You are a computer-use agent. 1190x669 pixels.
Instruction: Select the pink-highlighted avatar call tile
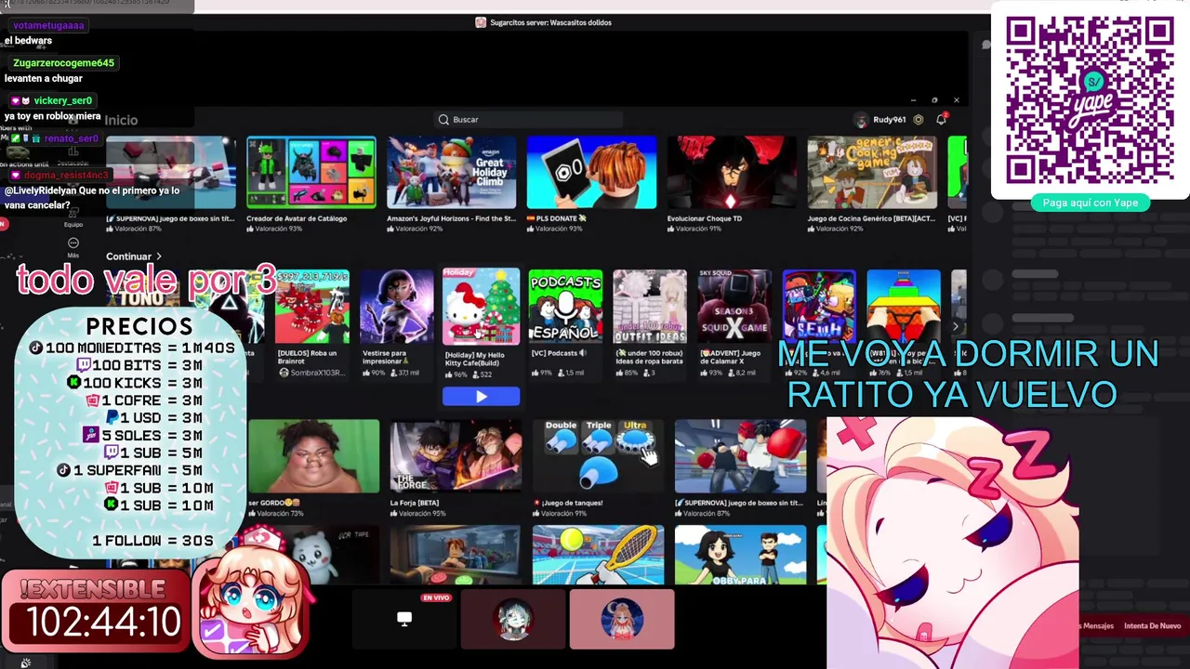[x=622, y=619]
